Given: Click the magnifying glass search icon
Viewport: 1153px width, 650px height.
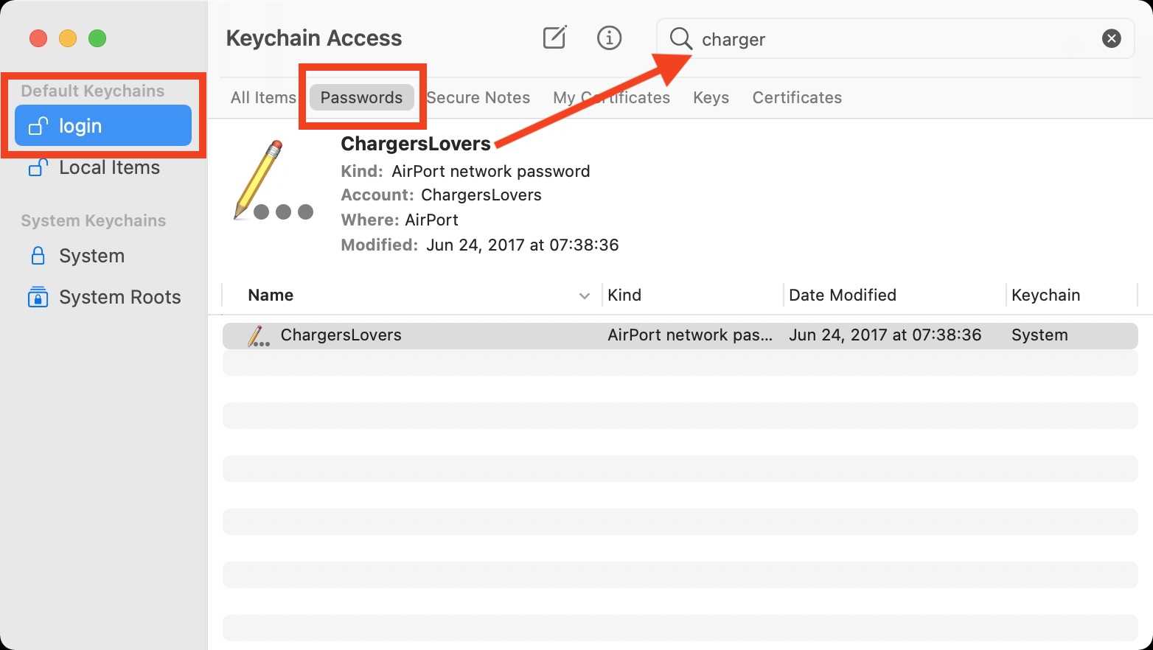Looking at the screenshot, I should point(680,38).
